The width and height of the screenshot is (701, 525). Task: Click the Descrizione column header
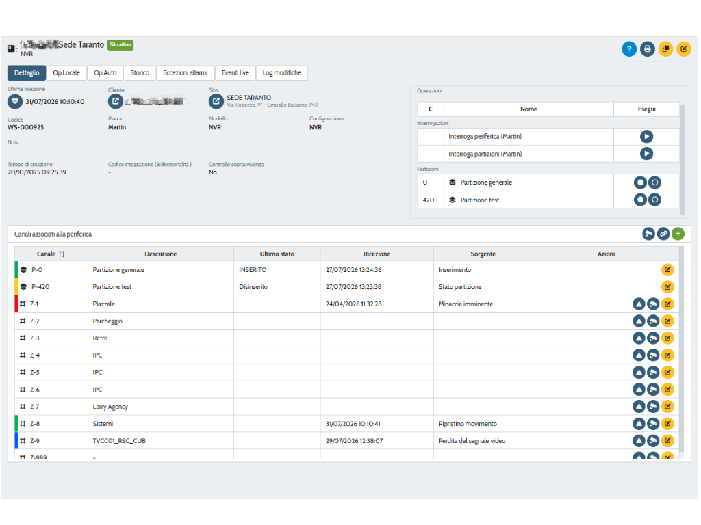pos(160,254)
